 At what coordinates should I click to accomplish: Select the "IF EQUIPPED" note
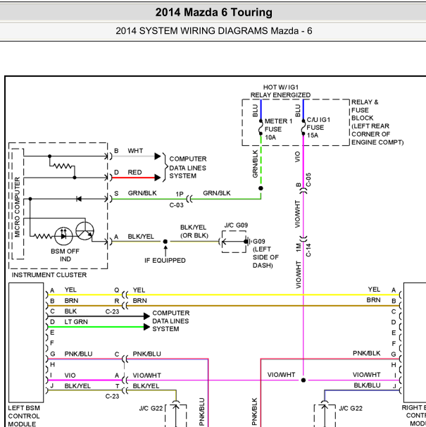(x=165, y=260)
